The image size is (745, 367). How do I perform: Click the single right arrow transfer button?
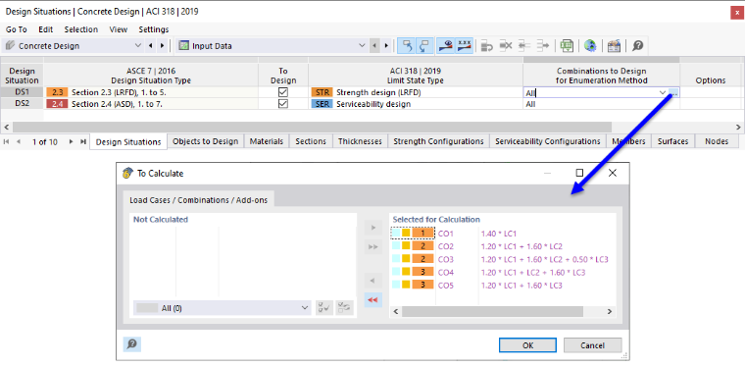tap(373, 228)
